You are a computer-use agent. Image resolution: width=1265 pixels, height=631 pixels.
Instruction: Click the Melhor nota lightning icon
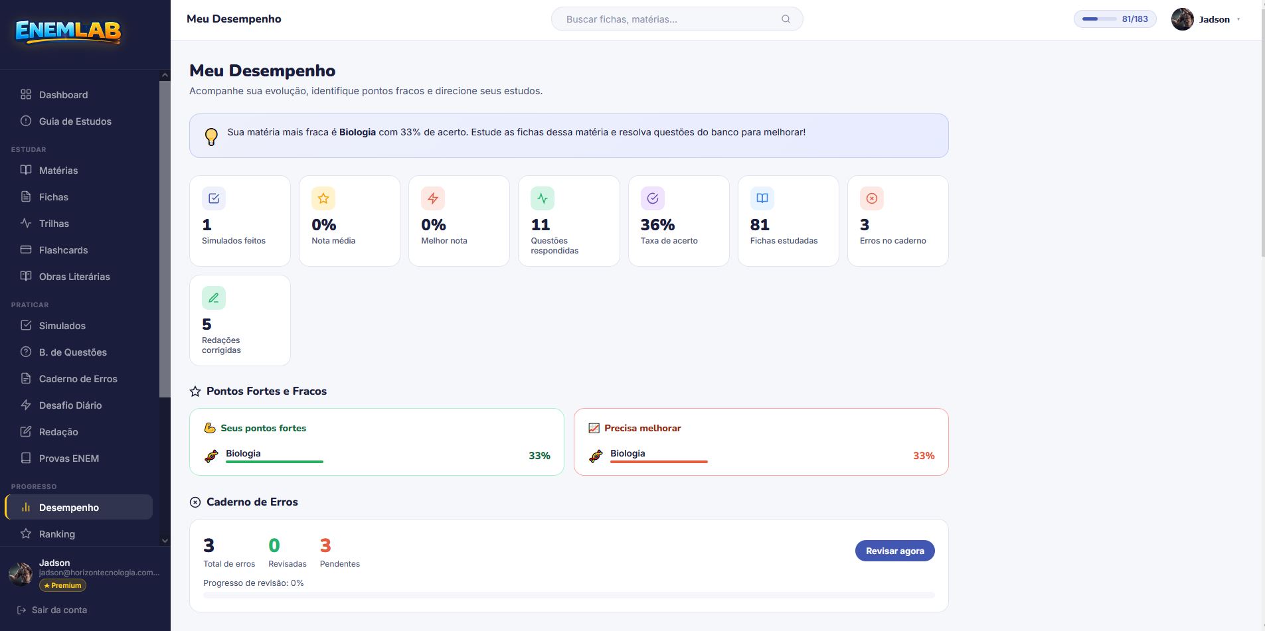pyautogui.click(x=433, y=198)
